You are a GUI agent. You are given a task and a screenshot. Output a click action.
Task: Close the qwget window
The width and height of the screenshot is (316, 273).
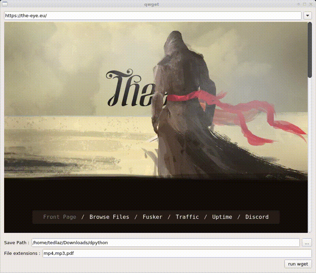pos(311,4)
